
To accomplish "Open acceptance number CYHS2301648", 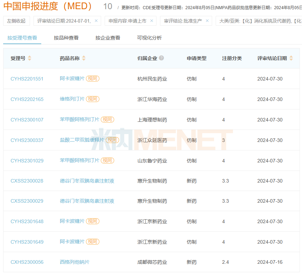I will [27, 221].
